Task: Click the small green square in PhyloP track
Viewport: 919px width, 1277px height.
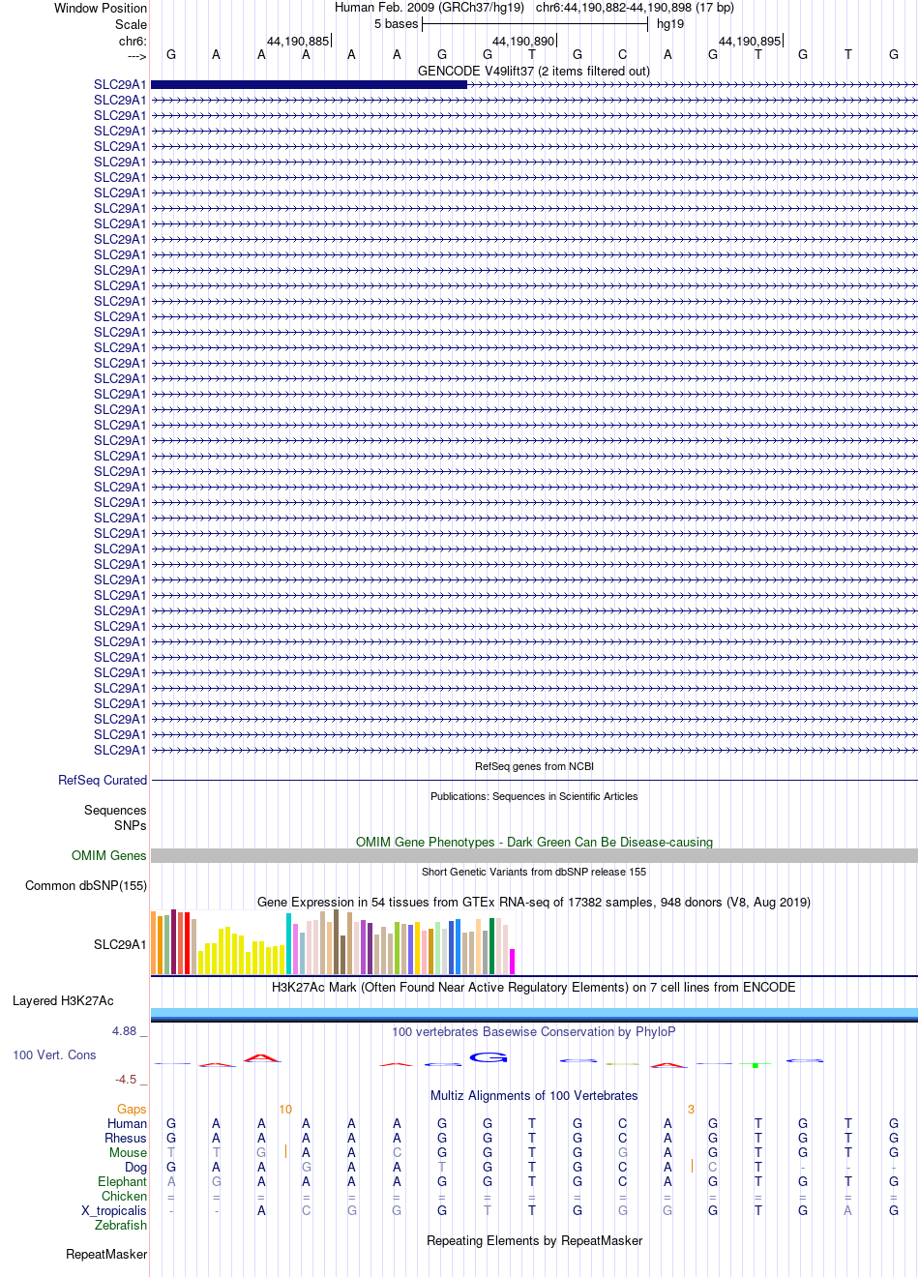Action: [755, 1065]
